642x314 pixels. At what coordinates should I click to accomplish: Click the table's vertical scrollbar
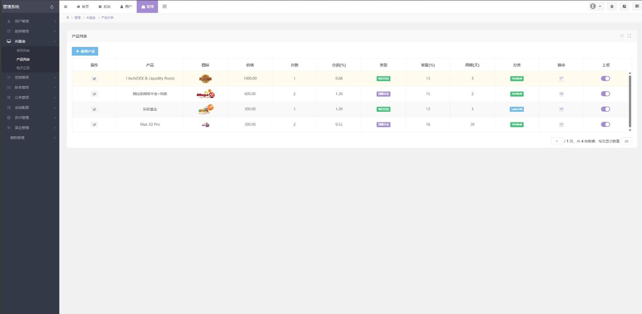(630, 101)
